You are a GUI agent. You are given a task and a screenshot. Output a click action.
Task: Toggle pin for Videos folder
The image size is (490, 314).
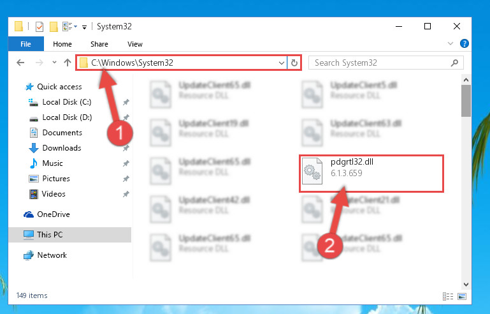pos(126,194)
